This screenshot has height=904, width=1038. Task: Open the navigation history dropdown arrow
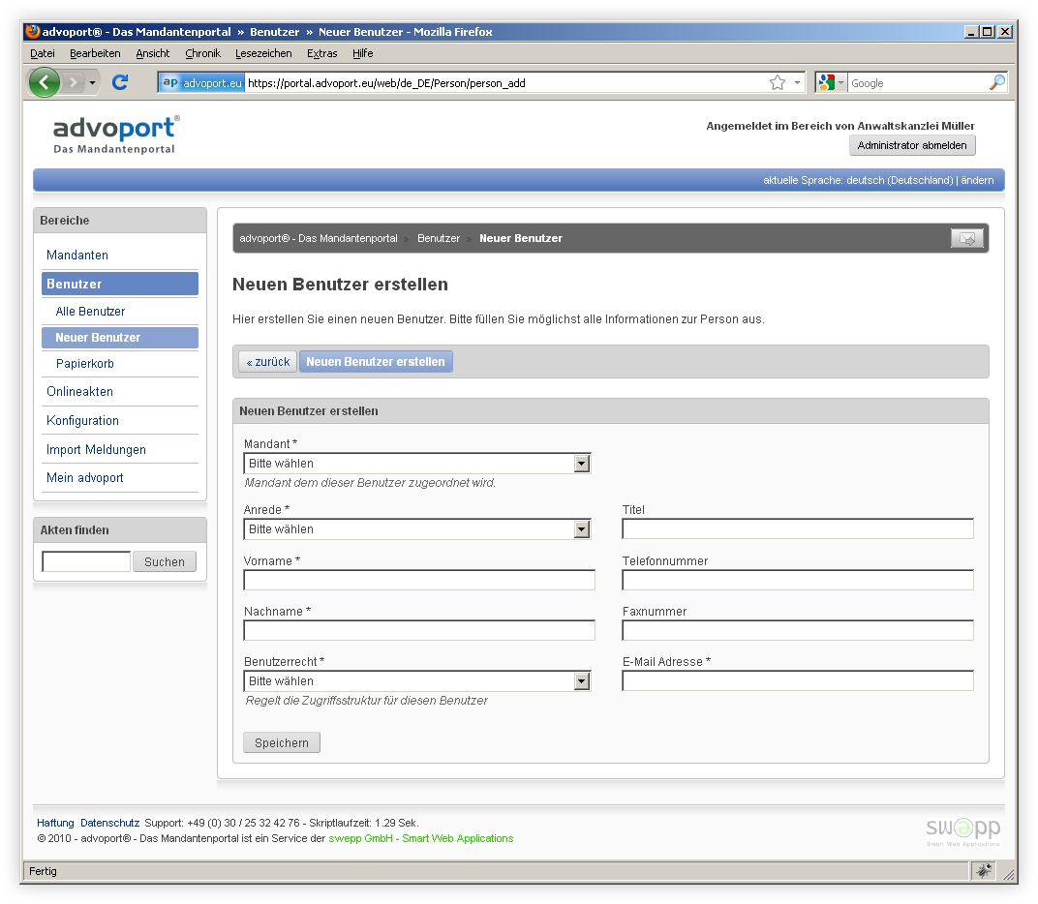point(92,82)
